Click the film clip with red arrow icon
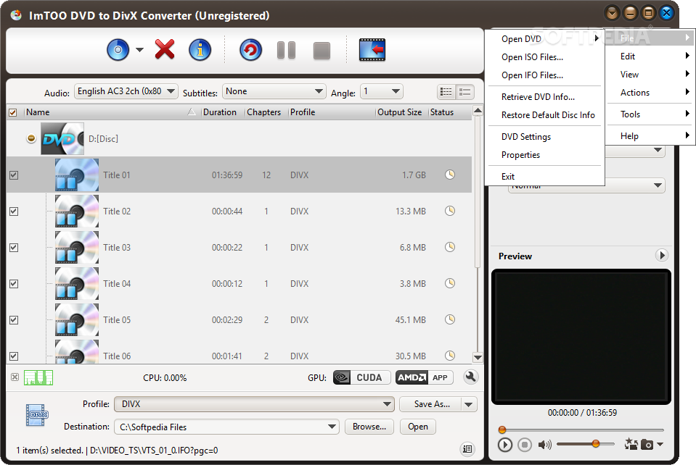 click(372, 49)
